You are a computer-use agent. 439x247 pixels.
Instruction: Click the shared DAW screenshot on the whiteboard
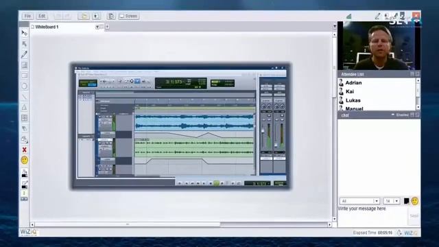180,126
